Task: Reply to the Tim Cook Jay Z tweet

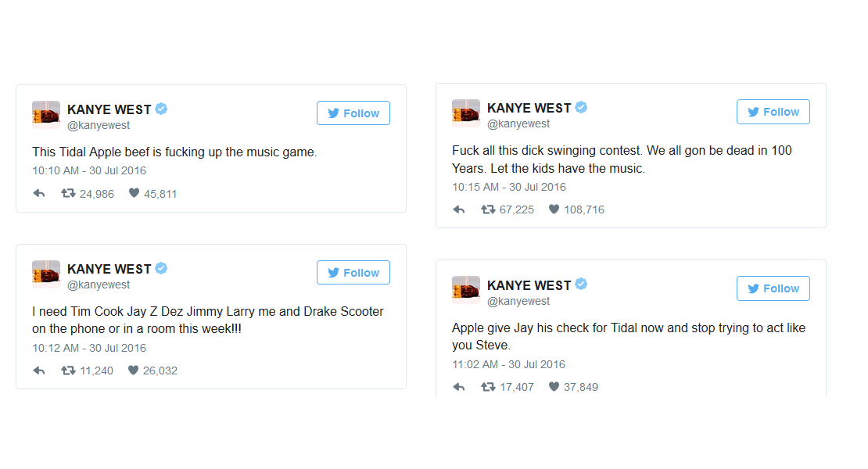Action: (x=39, y=371)
